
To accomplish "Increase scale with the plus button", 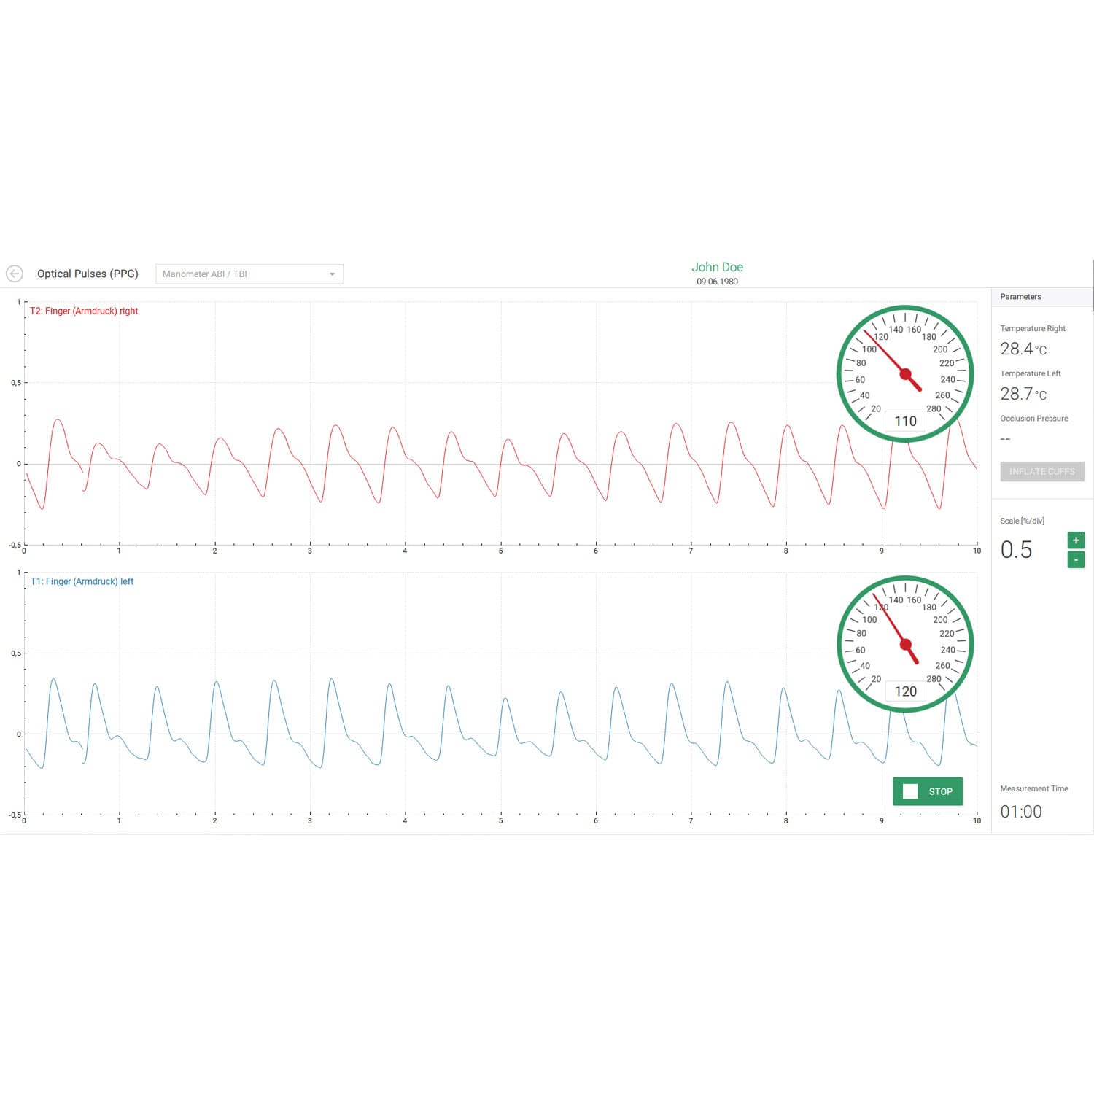I will coord(1076,540).
